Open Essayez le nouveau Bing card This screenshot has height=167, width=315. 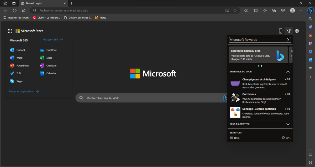click(258, 55)
